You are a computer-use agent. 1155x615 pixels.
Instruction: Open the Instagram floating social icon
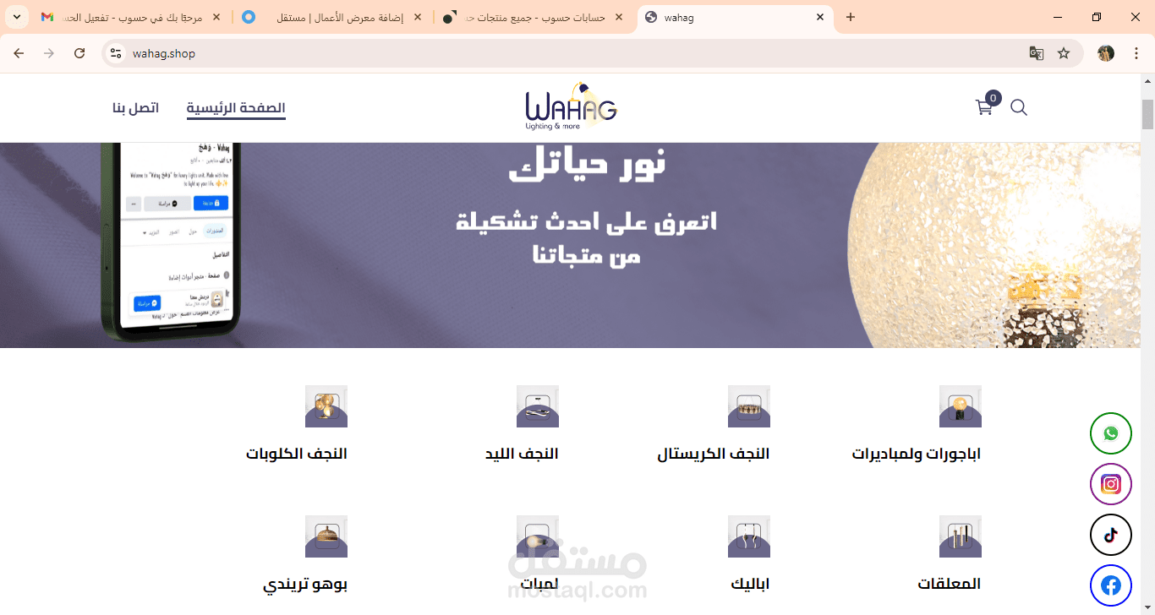coord(1111,484)
